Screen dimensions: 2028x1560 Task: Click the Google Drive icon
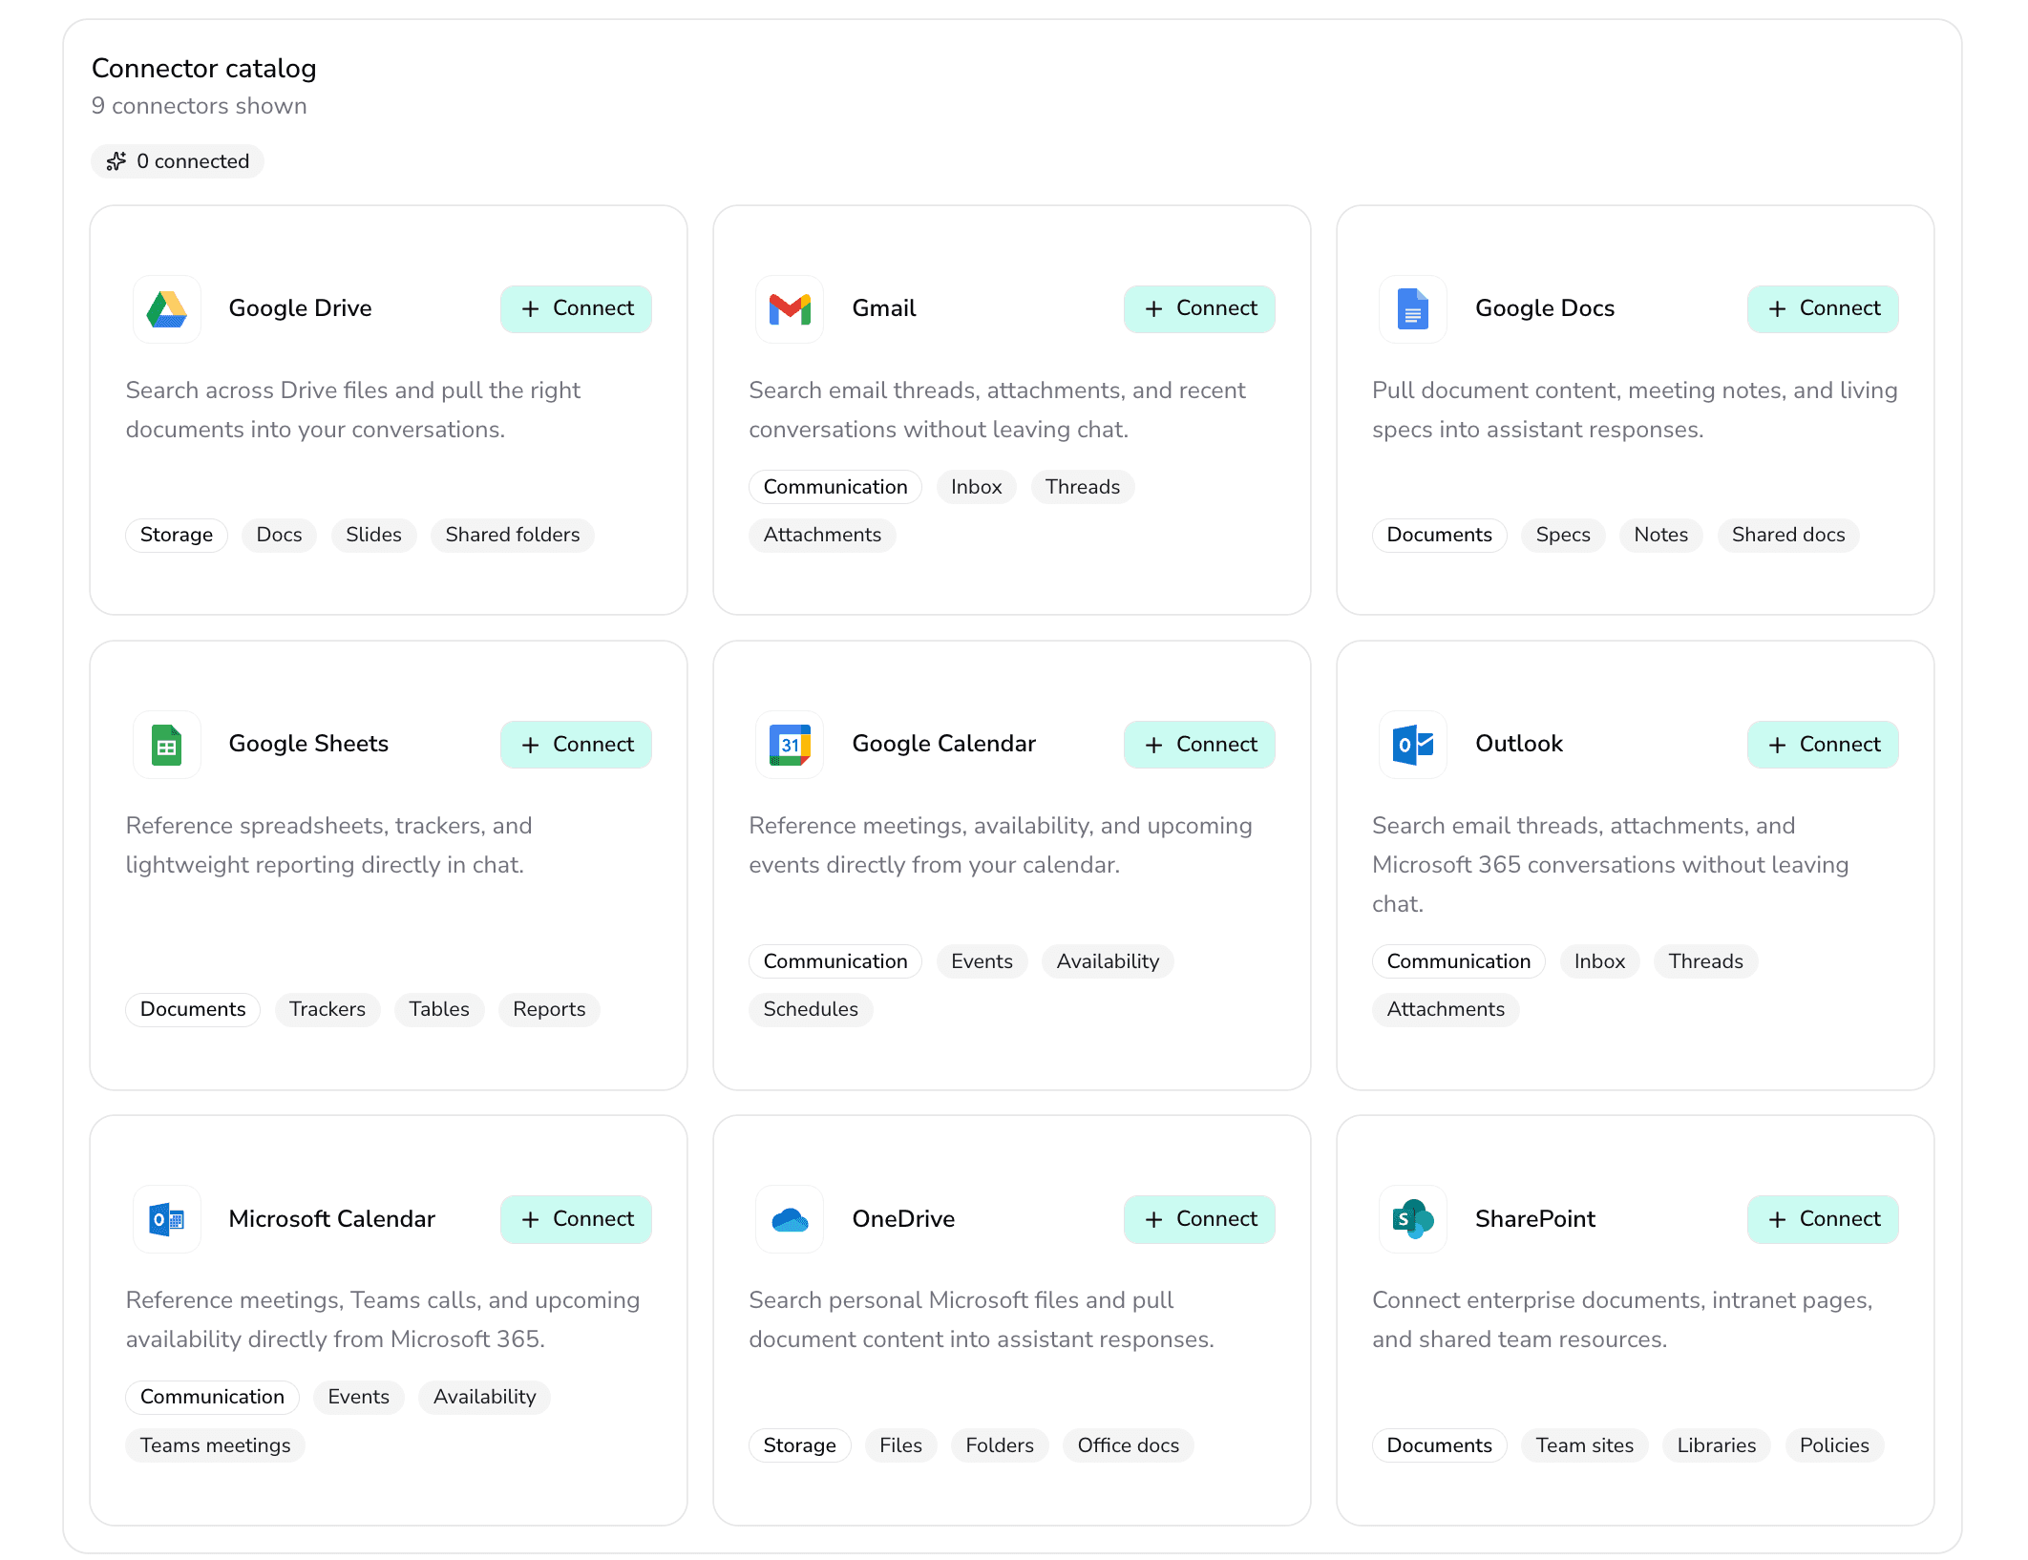[167, 308]
